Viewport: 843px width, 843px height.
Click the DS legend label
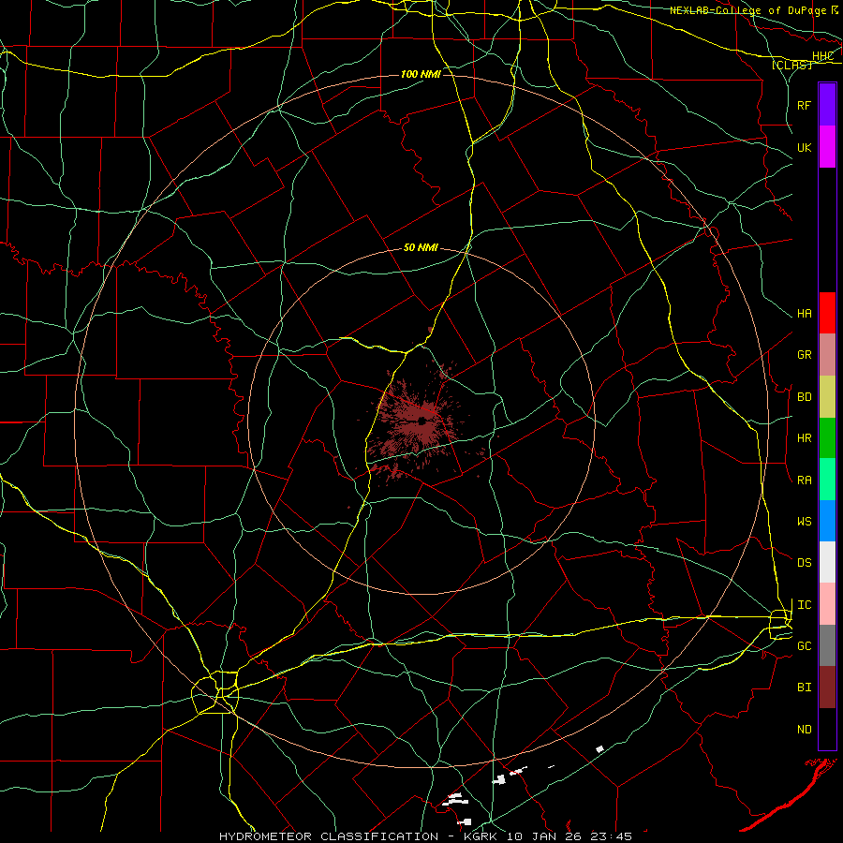804,562
